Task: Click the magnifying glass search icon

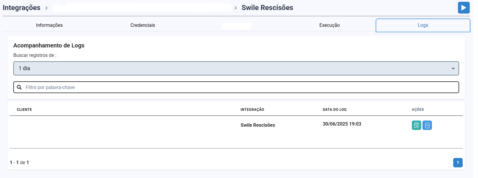Action: (19, 87)
